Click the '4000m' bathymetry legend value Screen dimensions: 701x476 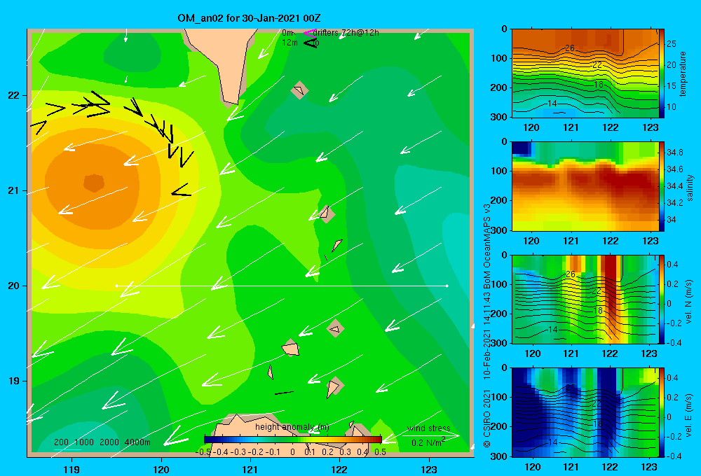pyautogui.click(x=137, y=442)
